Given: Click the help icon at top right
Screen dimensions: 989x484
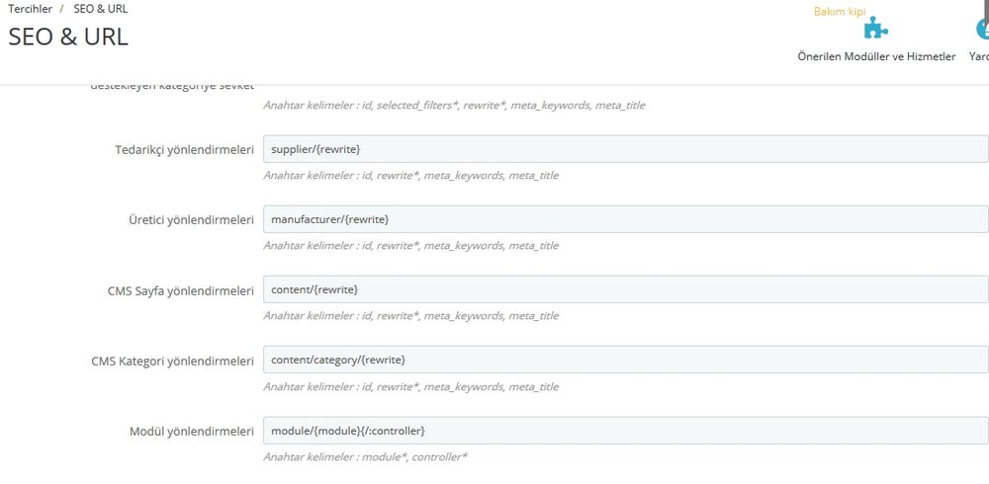Looking at the screenshot, I should [x=982, y=30].
